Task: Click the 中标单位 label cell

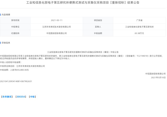Action: [15, 27]
